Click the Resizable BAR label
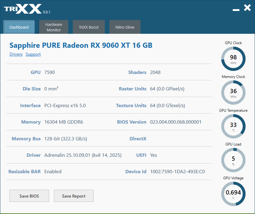255x214 pixels. [25, 172]
